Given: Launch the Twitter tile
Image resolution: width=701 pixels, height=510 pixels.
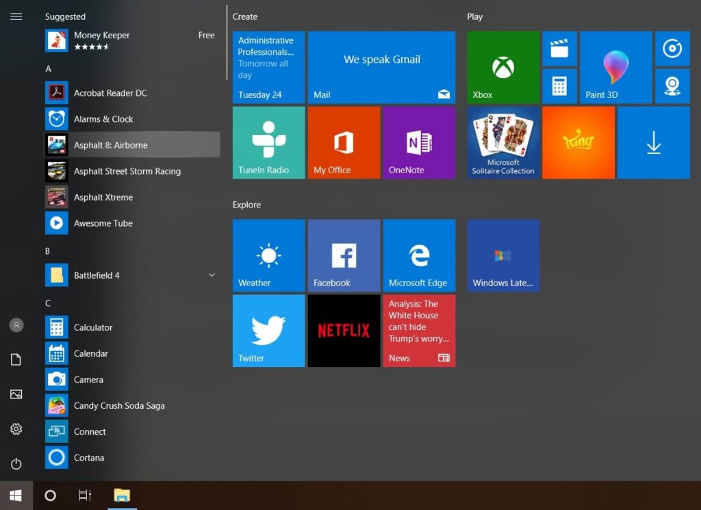Looking at the screenshot, I should [x=268, y=331].
